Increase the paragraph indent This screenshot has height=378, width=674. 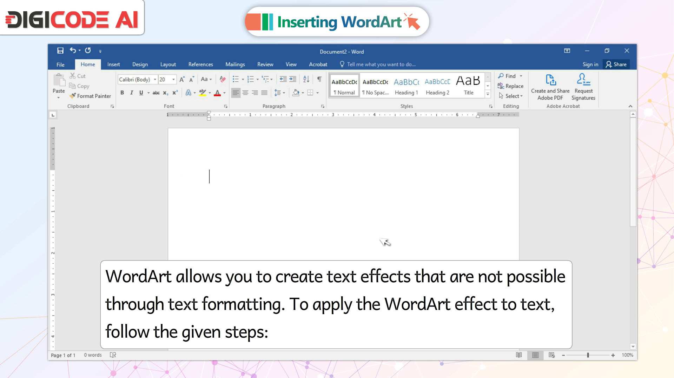(x=293, y=79)
